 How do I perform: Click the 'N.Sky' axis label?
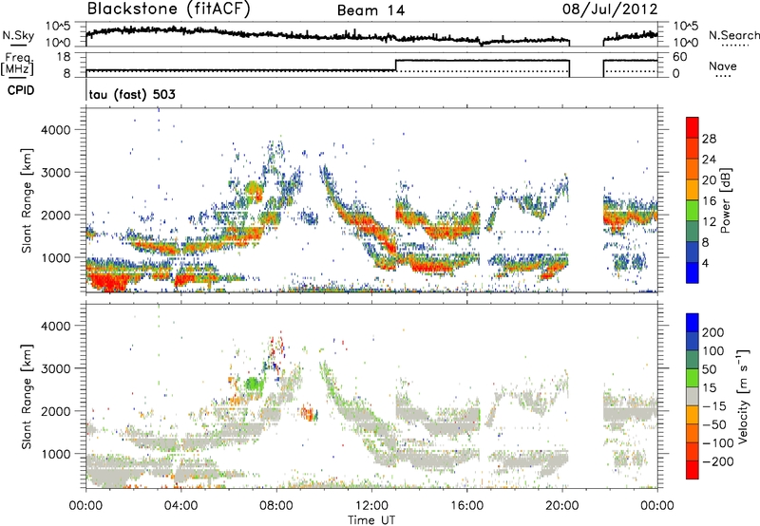pos(18,35)
